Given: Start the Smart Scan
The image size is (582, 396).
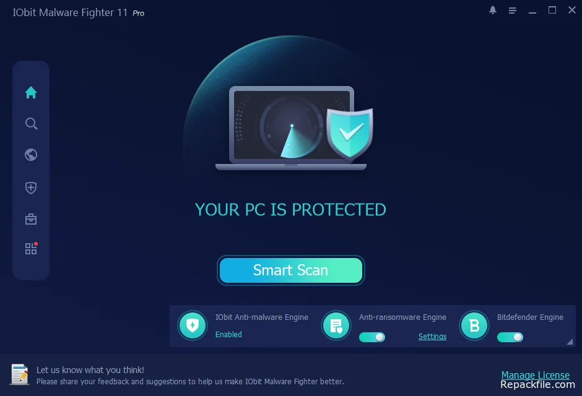Looking at the screenshot, I should 290,270.
